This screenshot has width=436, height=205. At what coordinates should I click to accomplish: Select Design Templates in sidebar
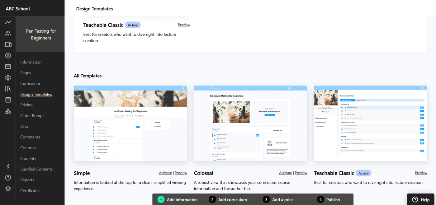[36, 94]
